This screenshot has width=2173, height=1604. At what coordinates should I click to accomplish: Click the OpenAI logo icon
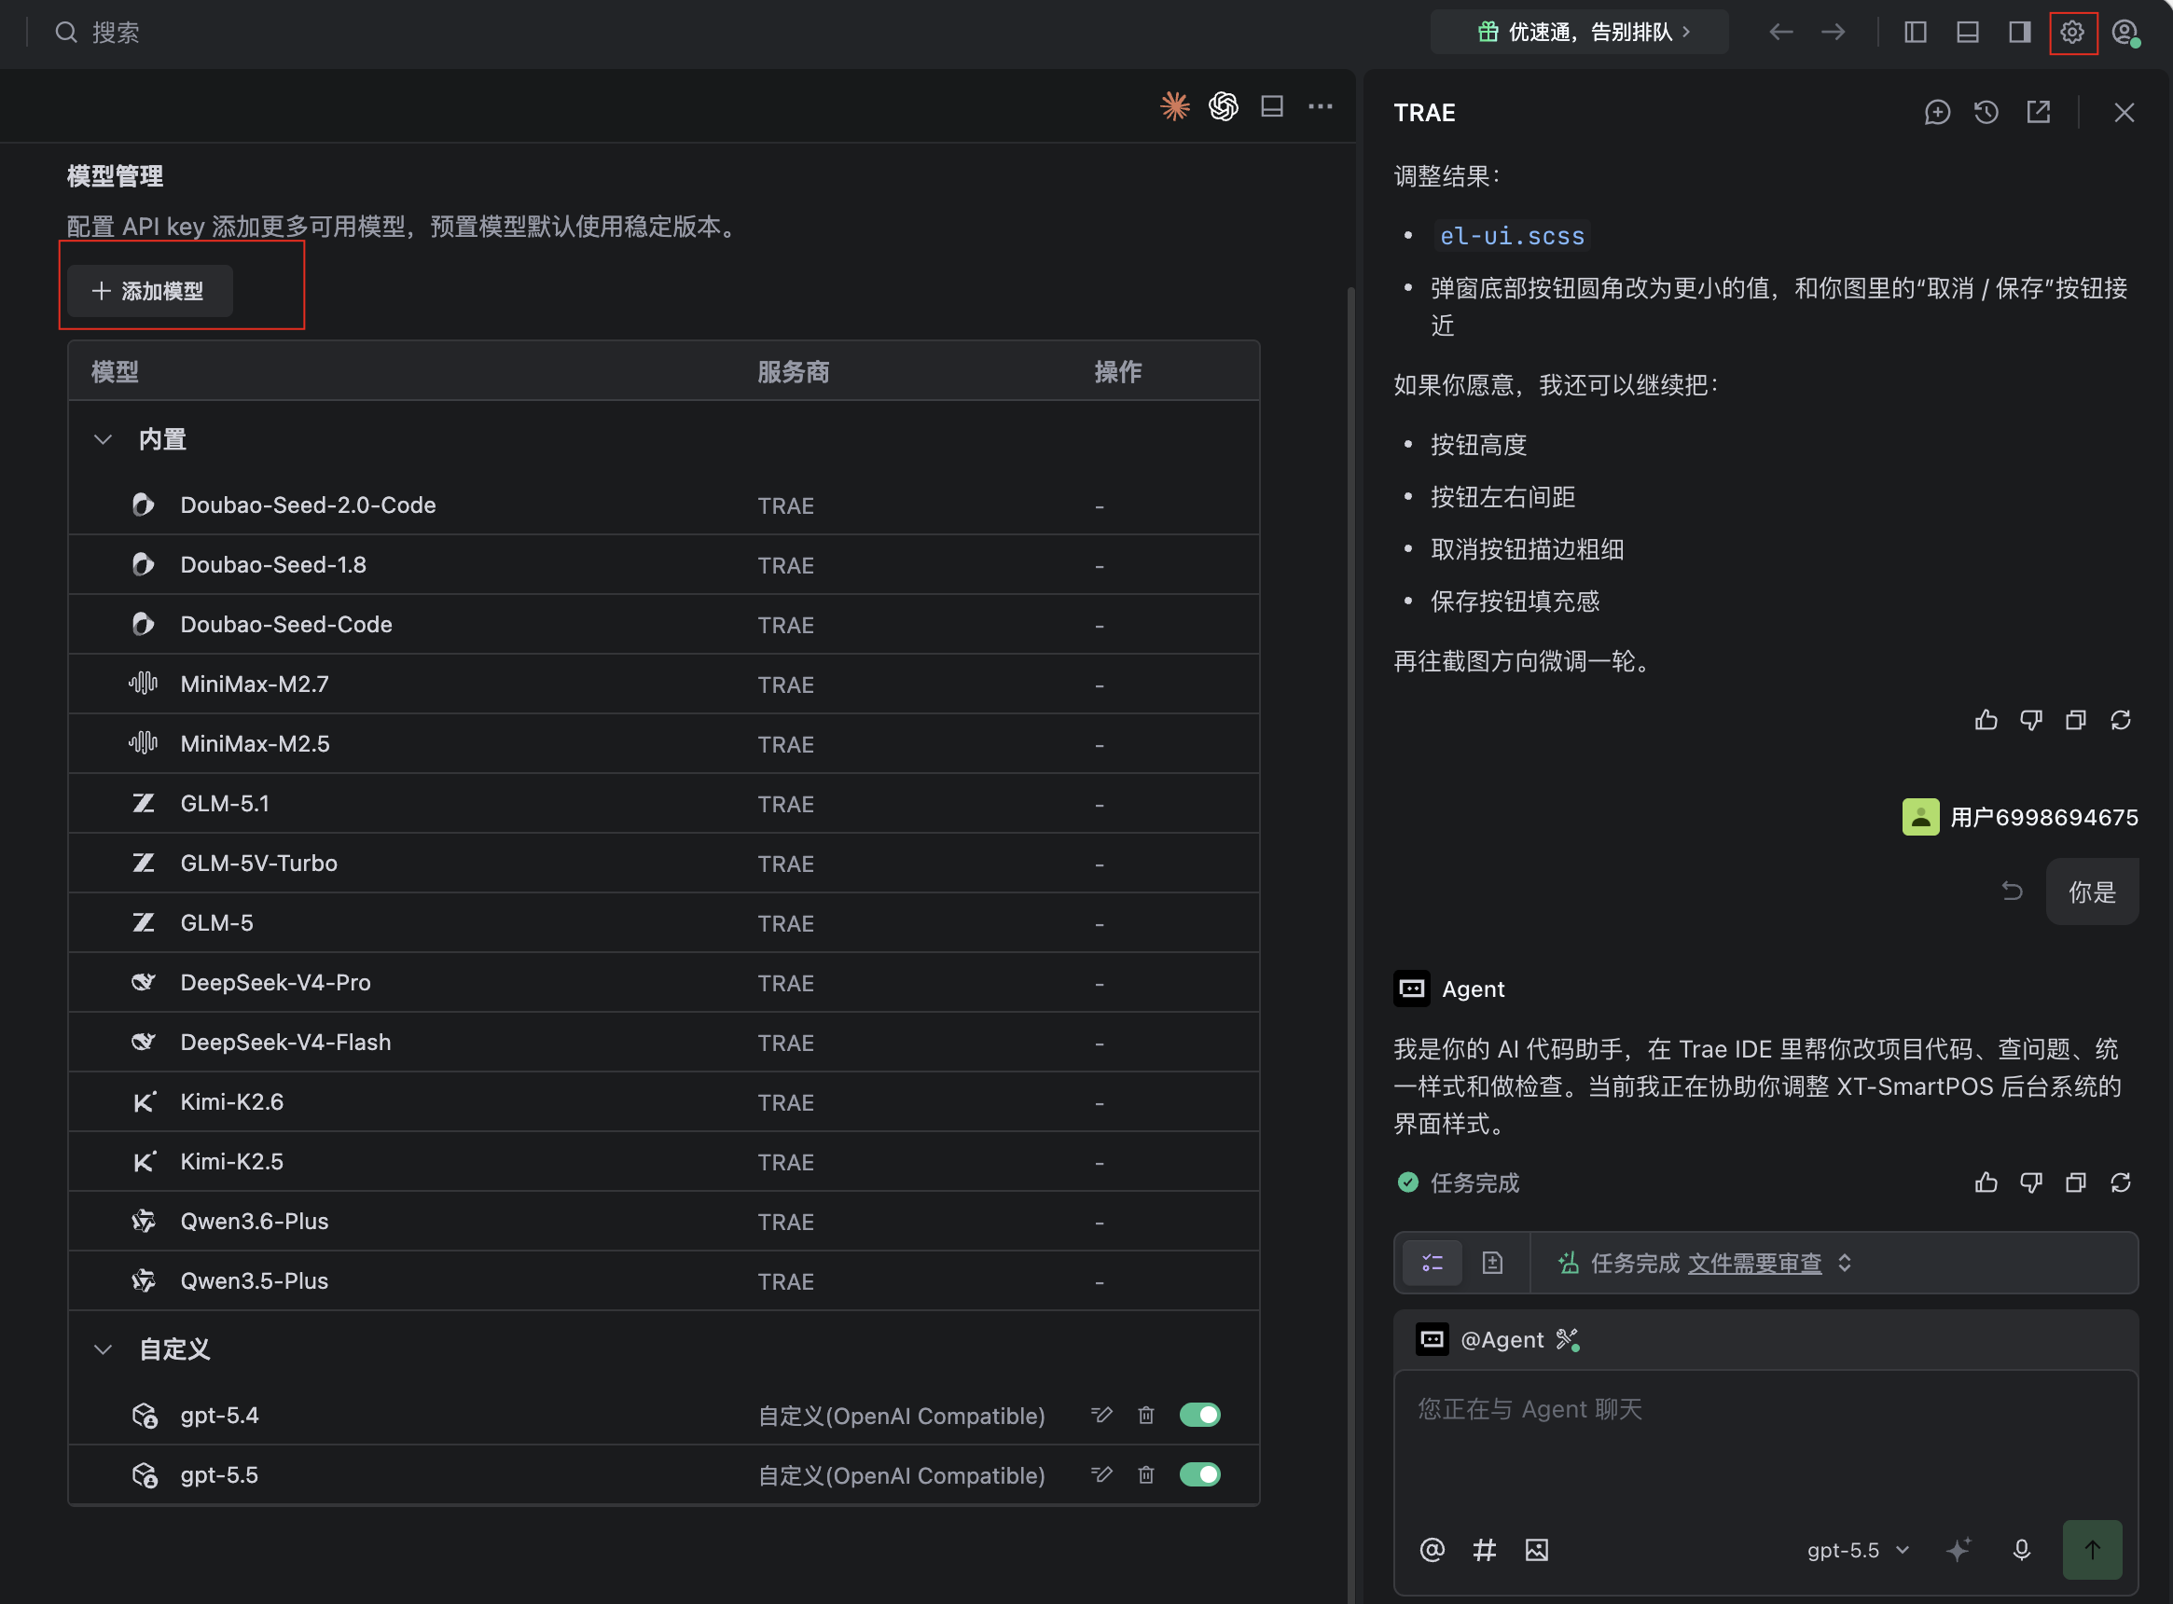tap(1224, 105)
